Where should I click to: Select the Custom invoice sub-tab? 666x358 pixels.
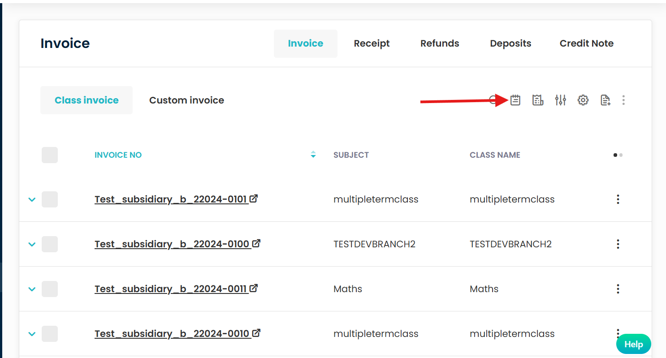tap(186, 100)
